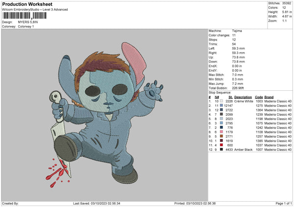Select the Amber Black swatch, code 1007
The height and width of the screenshot is (207, 294).
221,149
